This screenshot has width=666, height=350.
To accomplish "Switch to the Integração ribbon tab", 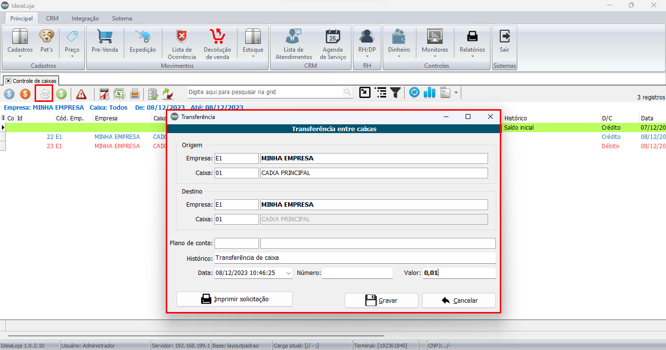I will (x=85, y=19).
